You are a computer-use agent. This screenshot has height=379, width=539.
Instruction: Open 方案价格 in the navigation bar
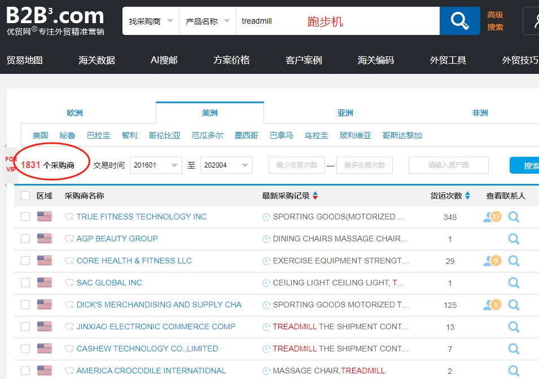tap(231, 60)
